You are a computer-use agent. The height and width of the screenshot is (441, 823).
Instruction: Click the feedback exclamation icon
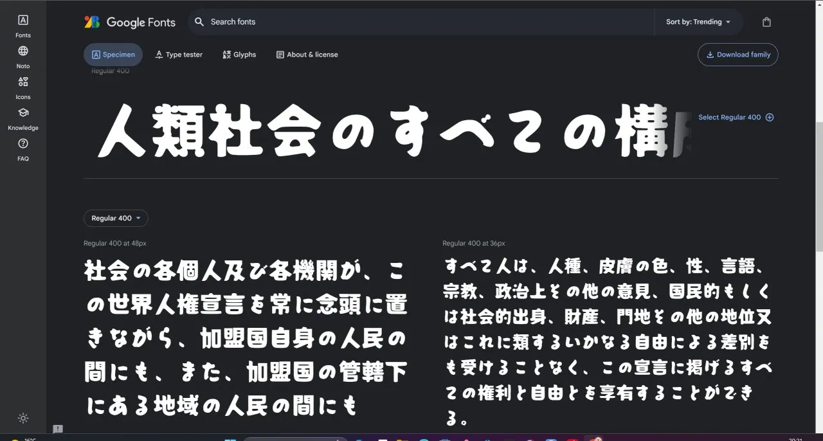[x=58, y=429]
